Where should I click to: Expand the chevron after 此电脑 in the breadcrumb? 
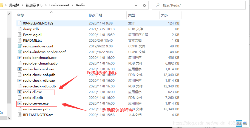22,5
